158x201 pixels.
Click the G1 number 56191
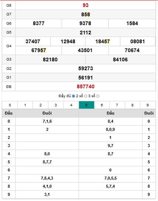coord(86,78)
